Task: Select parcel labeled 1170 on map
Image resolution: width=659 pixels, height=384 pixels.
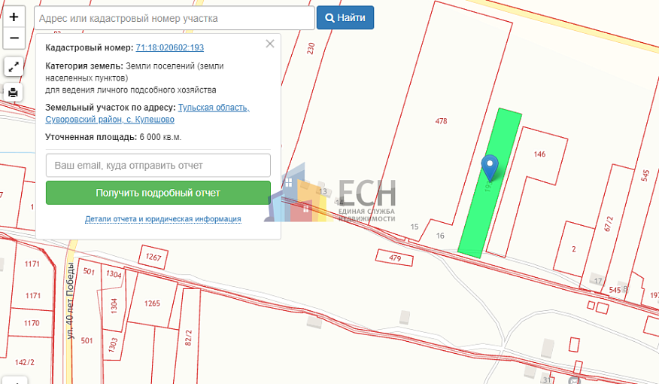Action: coord(32,323)
